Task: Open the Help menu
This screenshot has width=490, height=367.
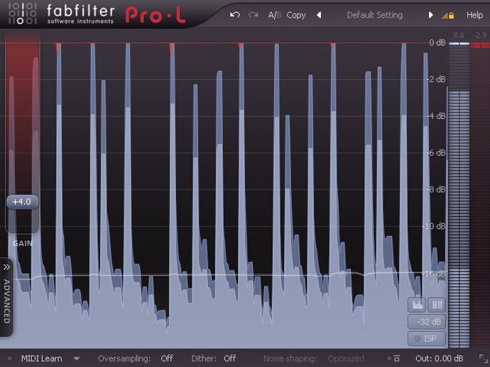Action: [x=474, y=15]
